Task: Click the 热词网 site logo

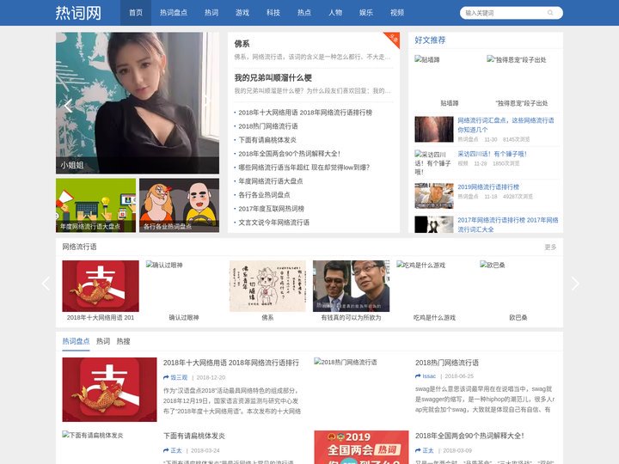Action: (78, 13)
